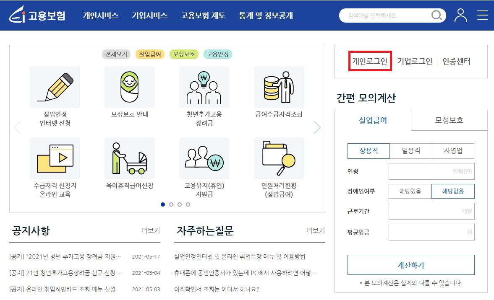
Task: Go to previous carousel slide arrow
Action: tap(18, 127)
